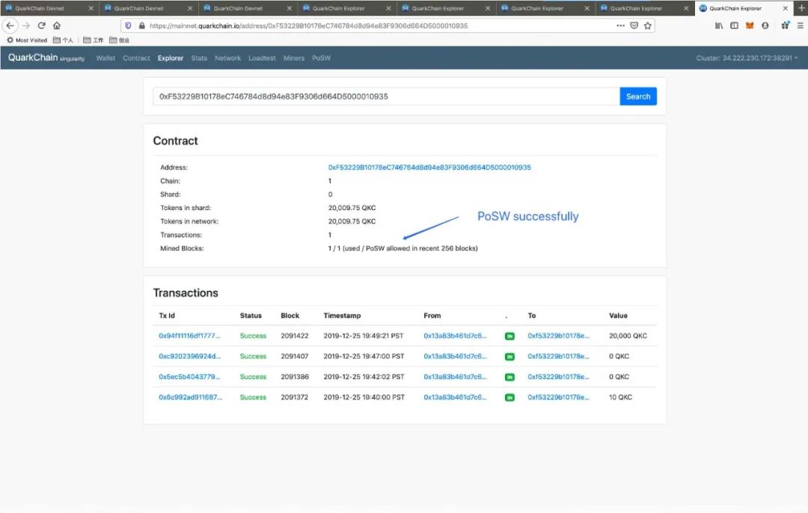This screenshot has height=513, width=808.
Task: Click the blue Search button
Action: (638, 96)
